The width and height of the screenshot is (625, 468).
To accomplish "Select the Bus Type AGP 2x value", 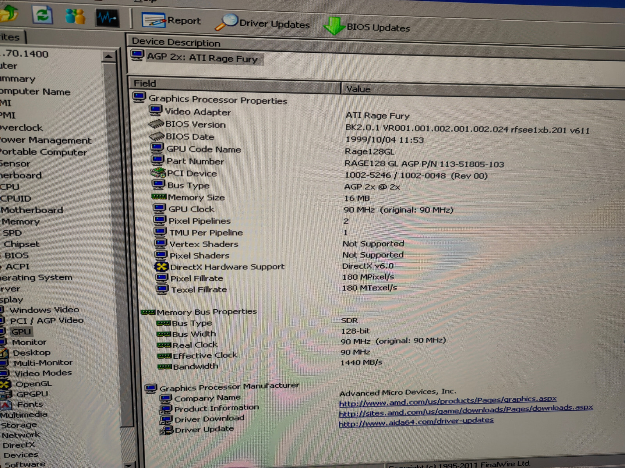I will pyautogui.click(x=372, y=187).
